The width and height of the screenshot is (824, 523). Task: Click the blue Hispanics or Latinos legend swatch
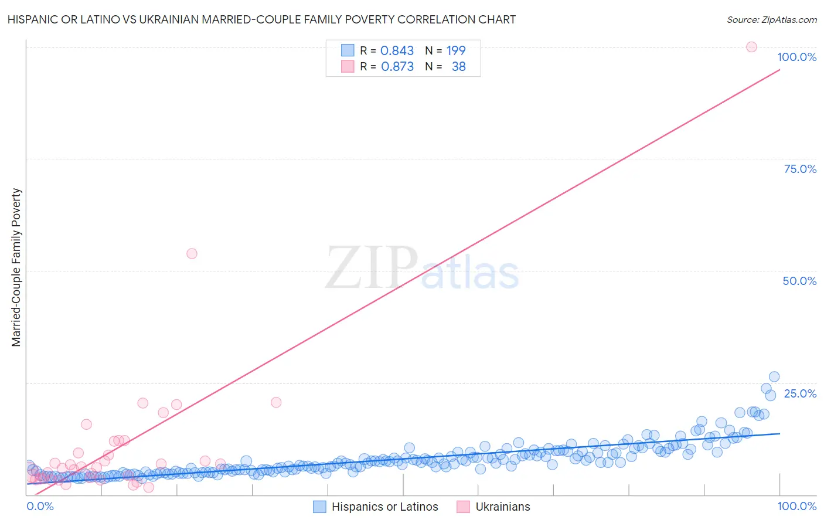click(x=319, y=507)
